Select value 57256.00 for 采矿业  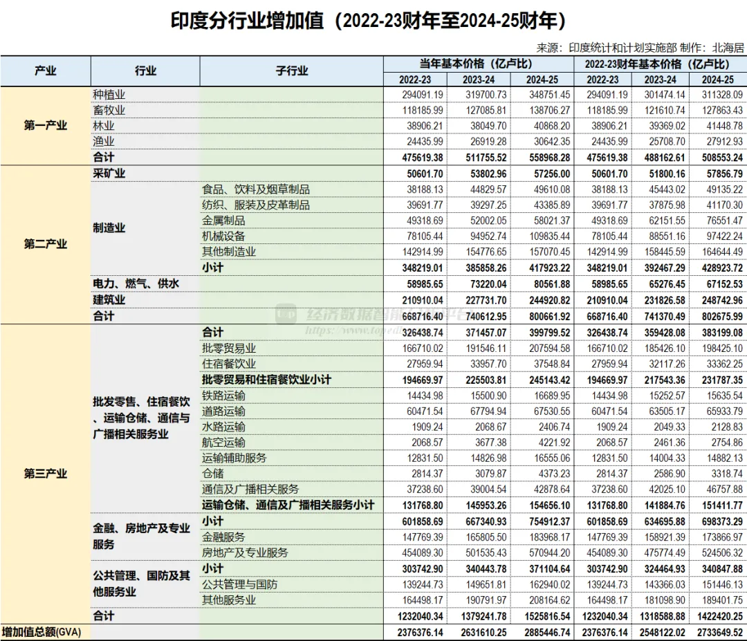552,174
